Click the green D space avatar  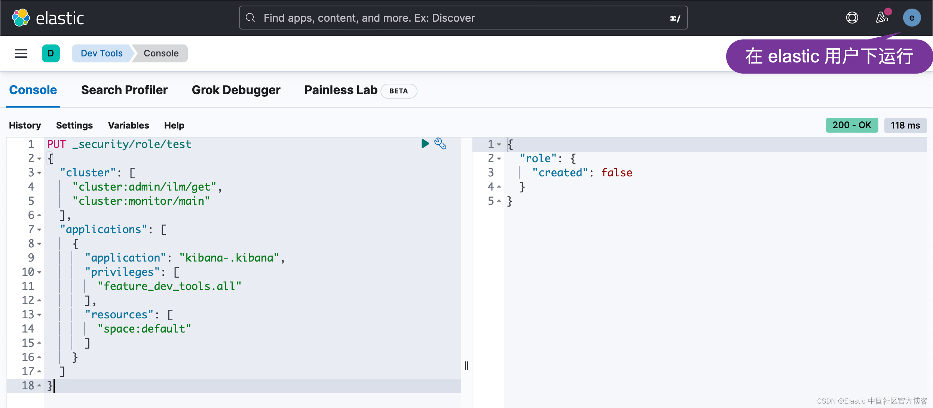tap(51, 53)
